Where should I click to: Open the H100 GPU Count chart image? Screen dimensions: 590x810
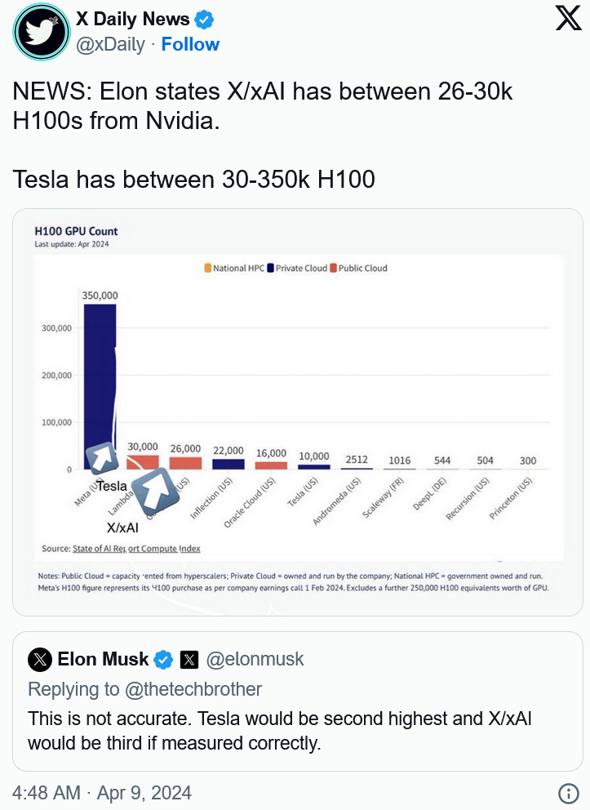pyautogui.click(x=298, y=412)
